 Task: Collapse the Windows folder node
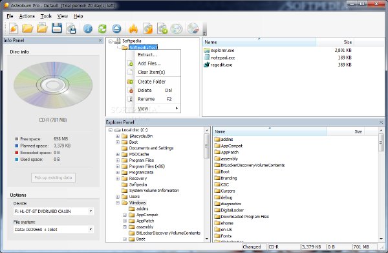(x=118, y=203)
